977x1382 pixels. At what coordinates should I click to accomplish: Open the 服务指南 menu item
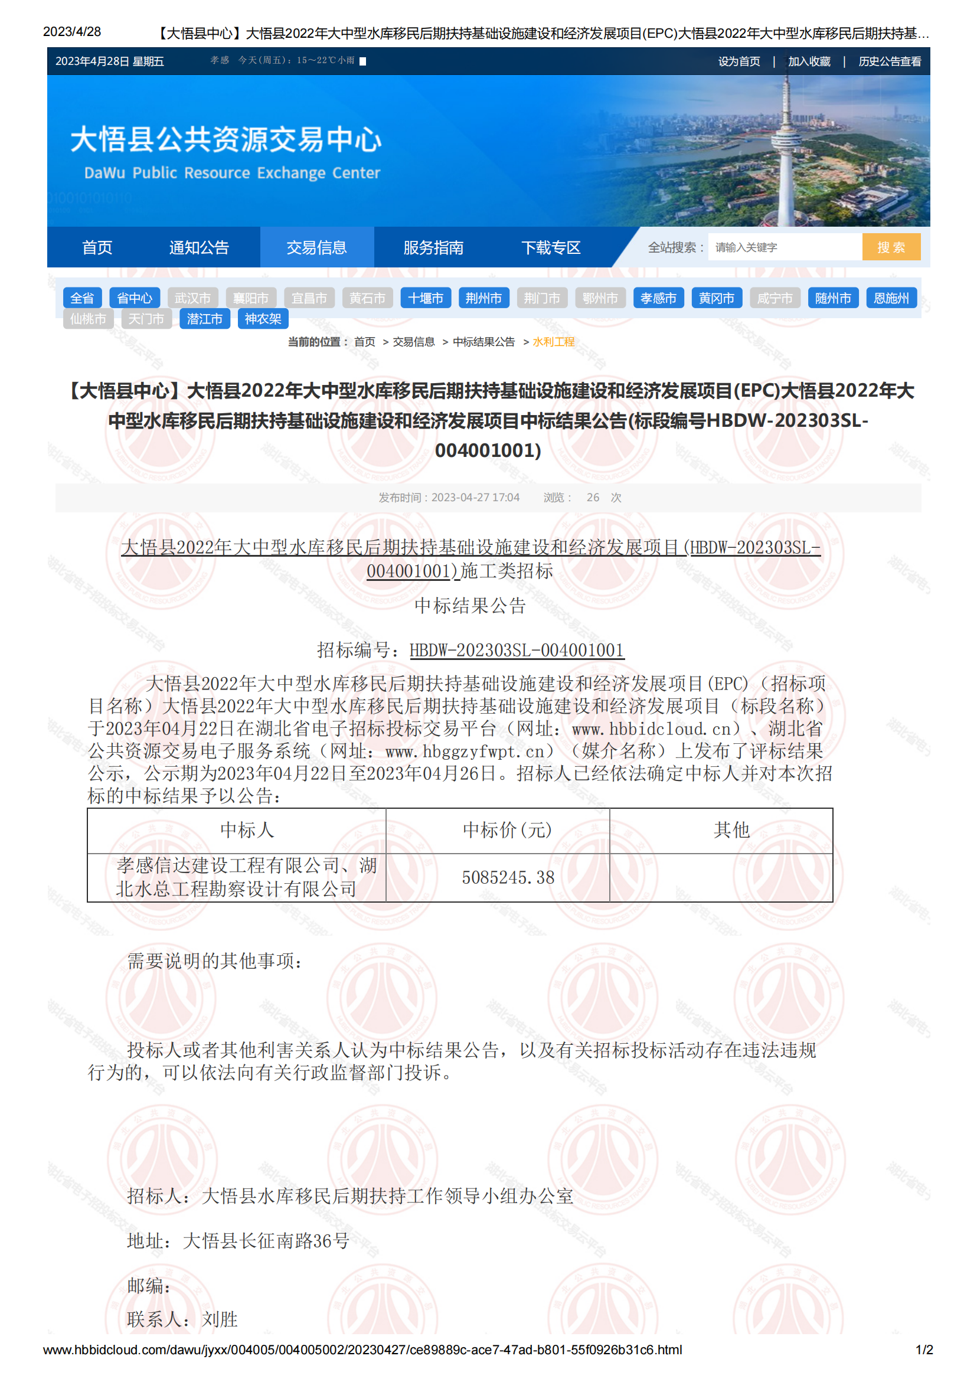[x=433, y=247]
